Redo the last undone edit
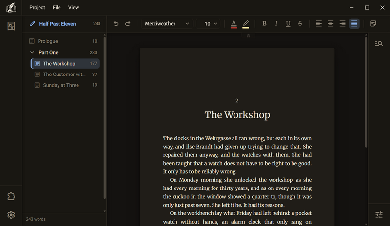Screen dimensions: 390x226 [128, 23]
